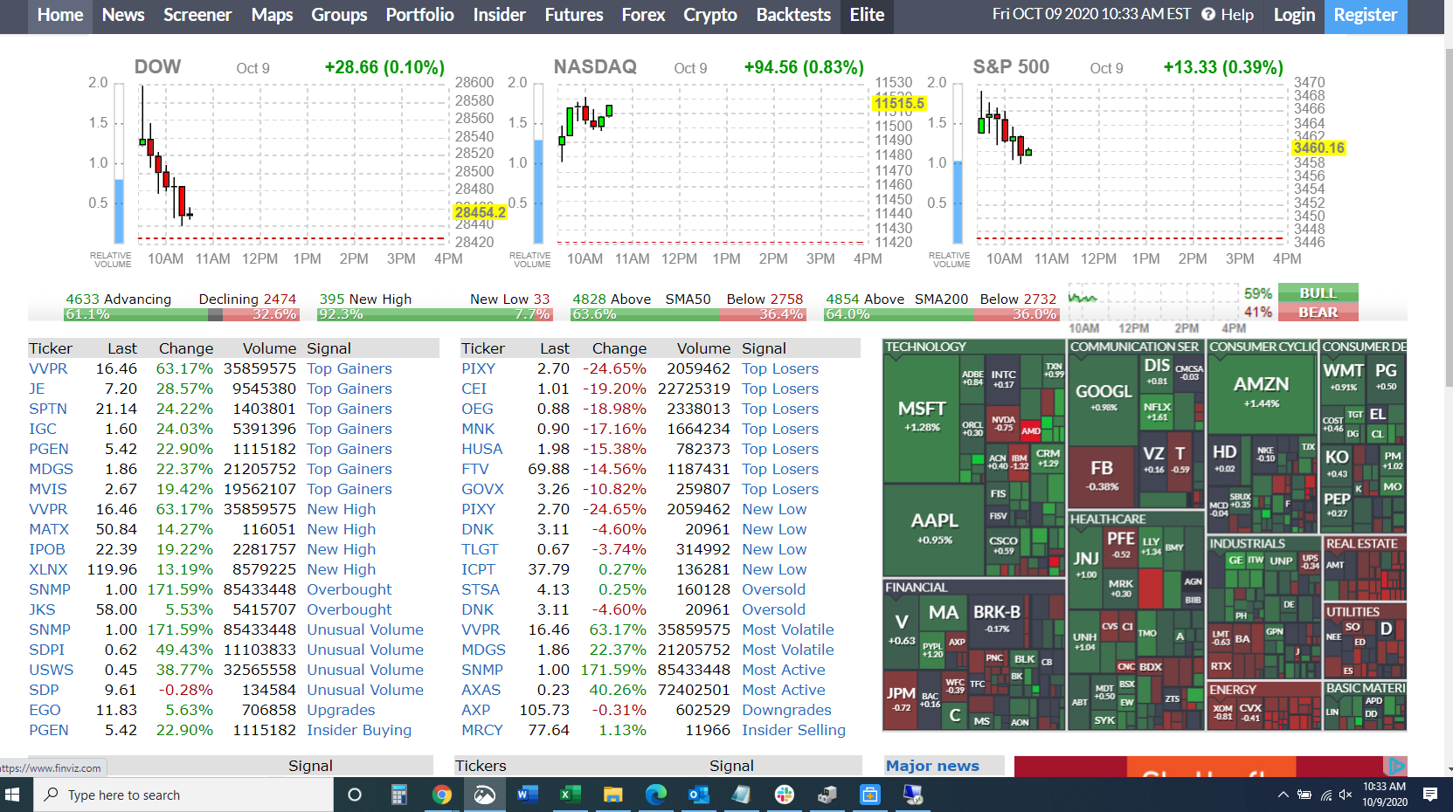Click change value -14.56% in FTV row
This screenshot has width=1453, height=812.
[x=614, y=469]
